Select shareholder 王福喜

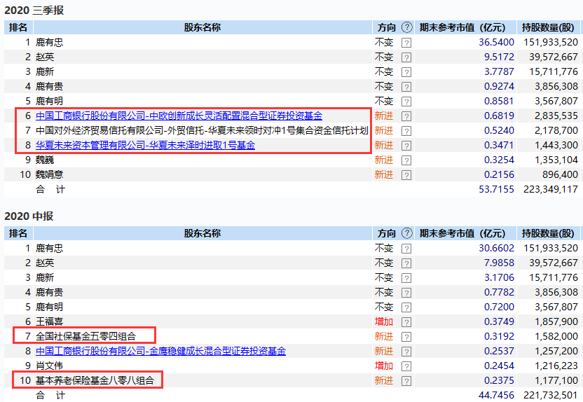50,321
